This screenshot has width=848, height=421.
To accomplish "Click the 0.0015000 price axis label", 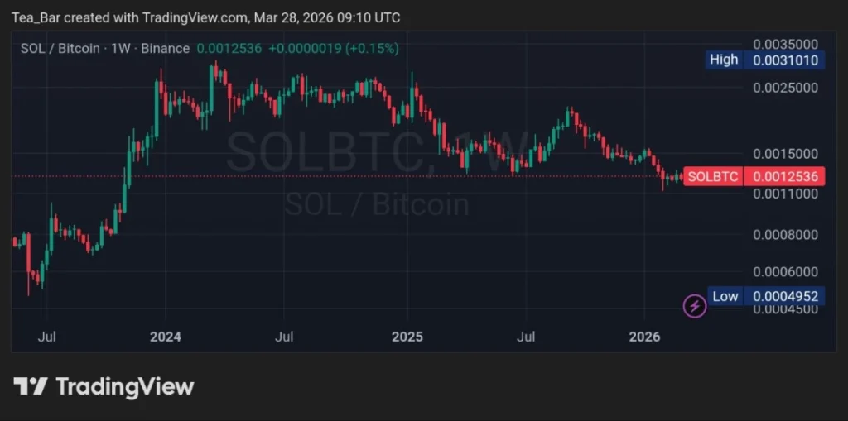I will (x=785, y=154).
